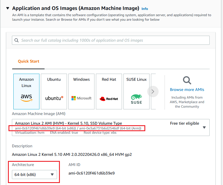Click the aws logo icon
Viewport: 223px width, 185px height.
tap(26, 98)
